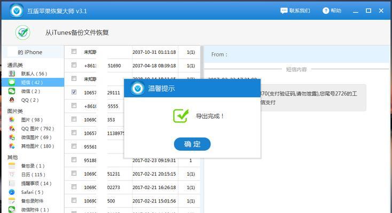Select the QQ 图片 (792) icon

click(x=12, y=128)
